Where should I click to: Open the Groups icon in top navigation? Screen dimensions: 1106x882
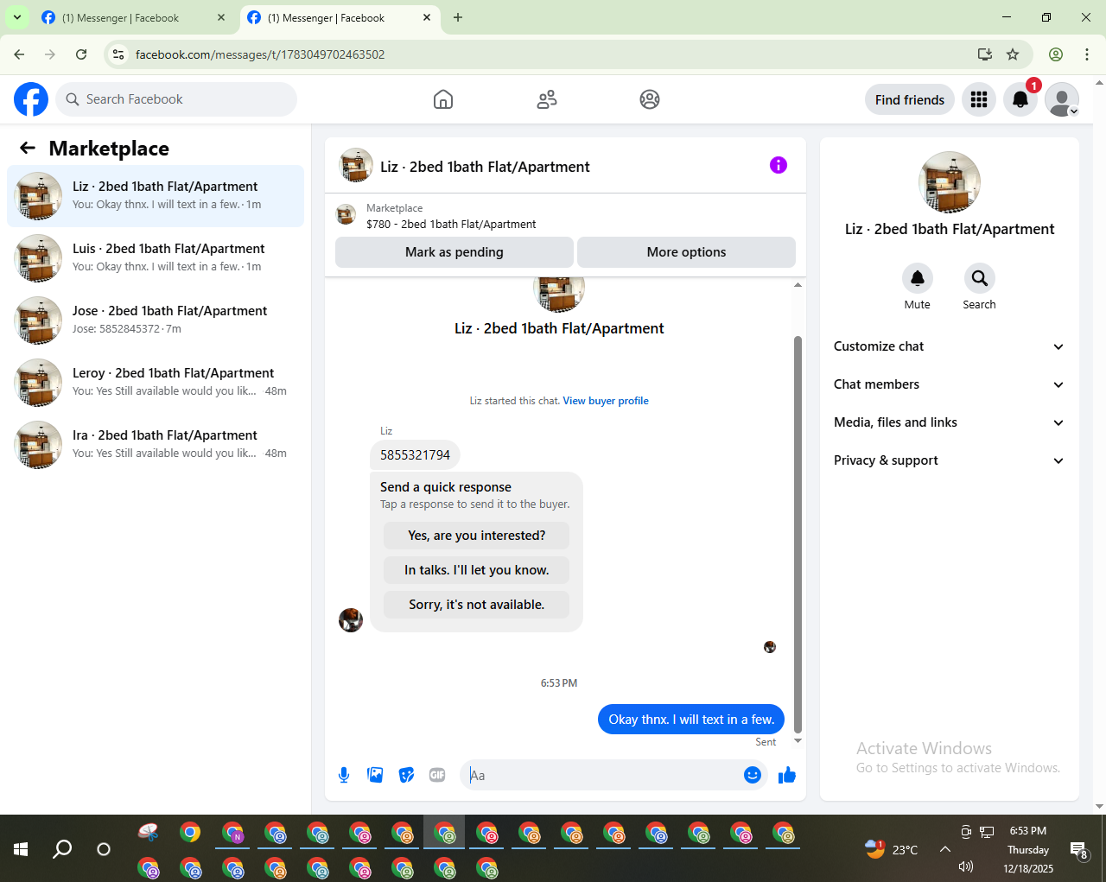pos(650,99)
